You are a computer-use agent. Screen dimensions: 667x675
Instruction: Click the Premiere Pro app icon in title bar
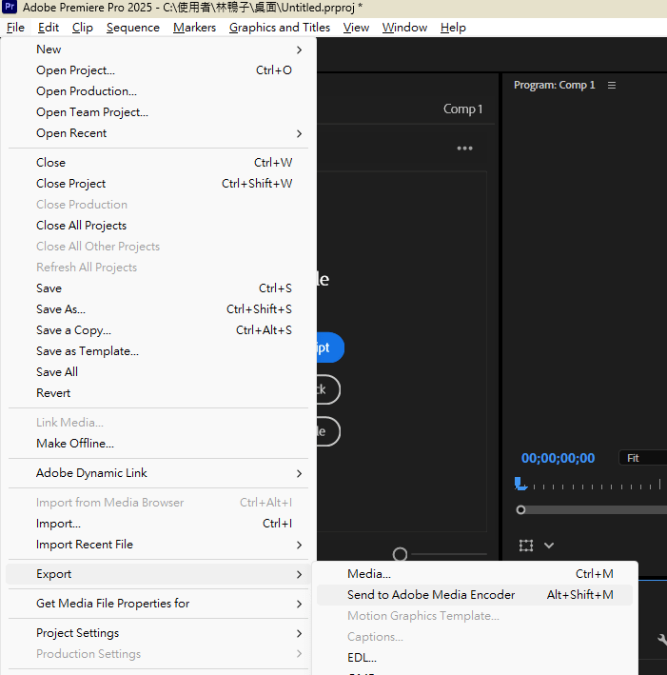coord(11,8)
